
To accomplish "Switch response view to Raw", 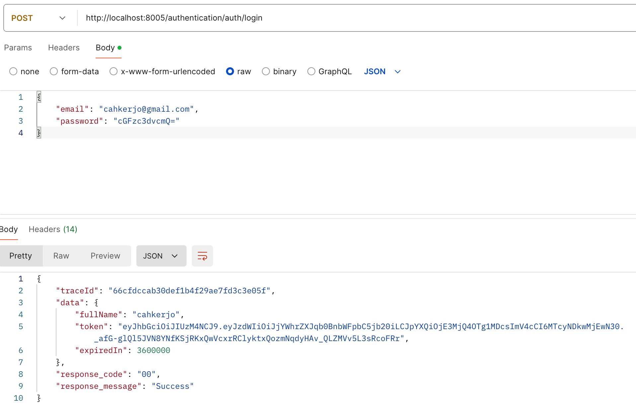I will click(61, 256).
